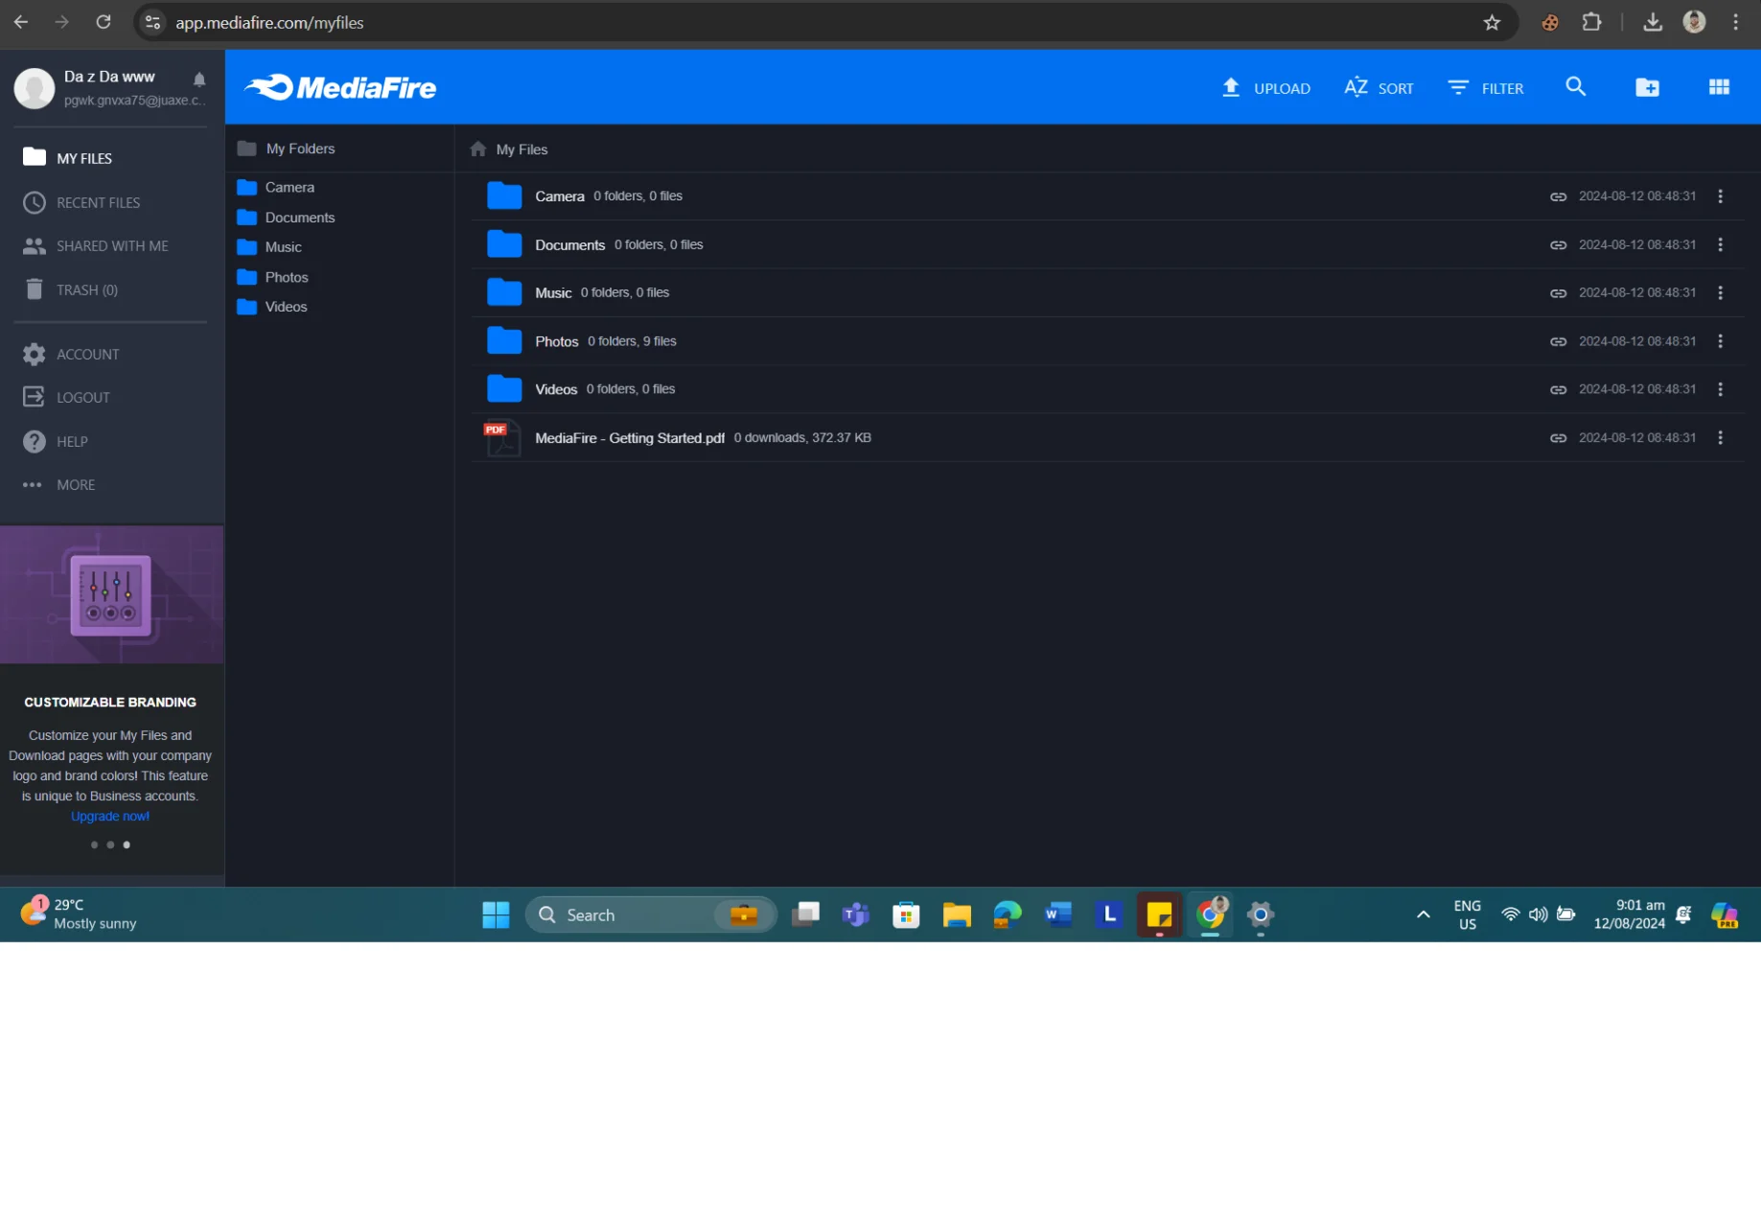Screen dimensions: 1761x1227
Task: Select Documents in My Folders tree
Action: tap(286, 218)
